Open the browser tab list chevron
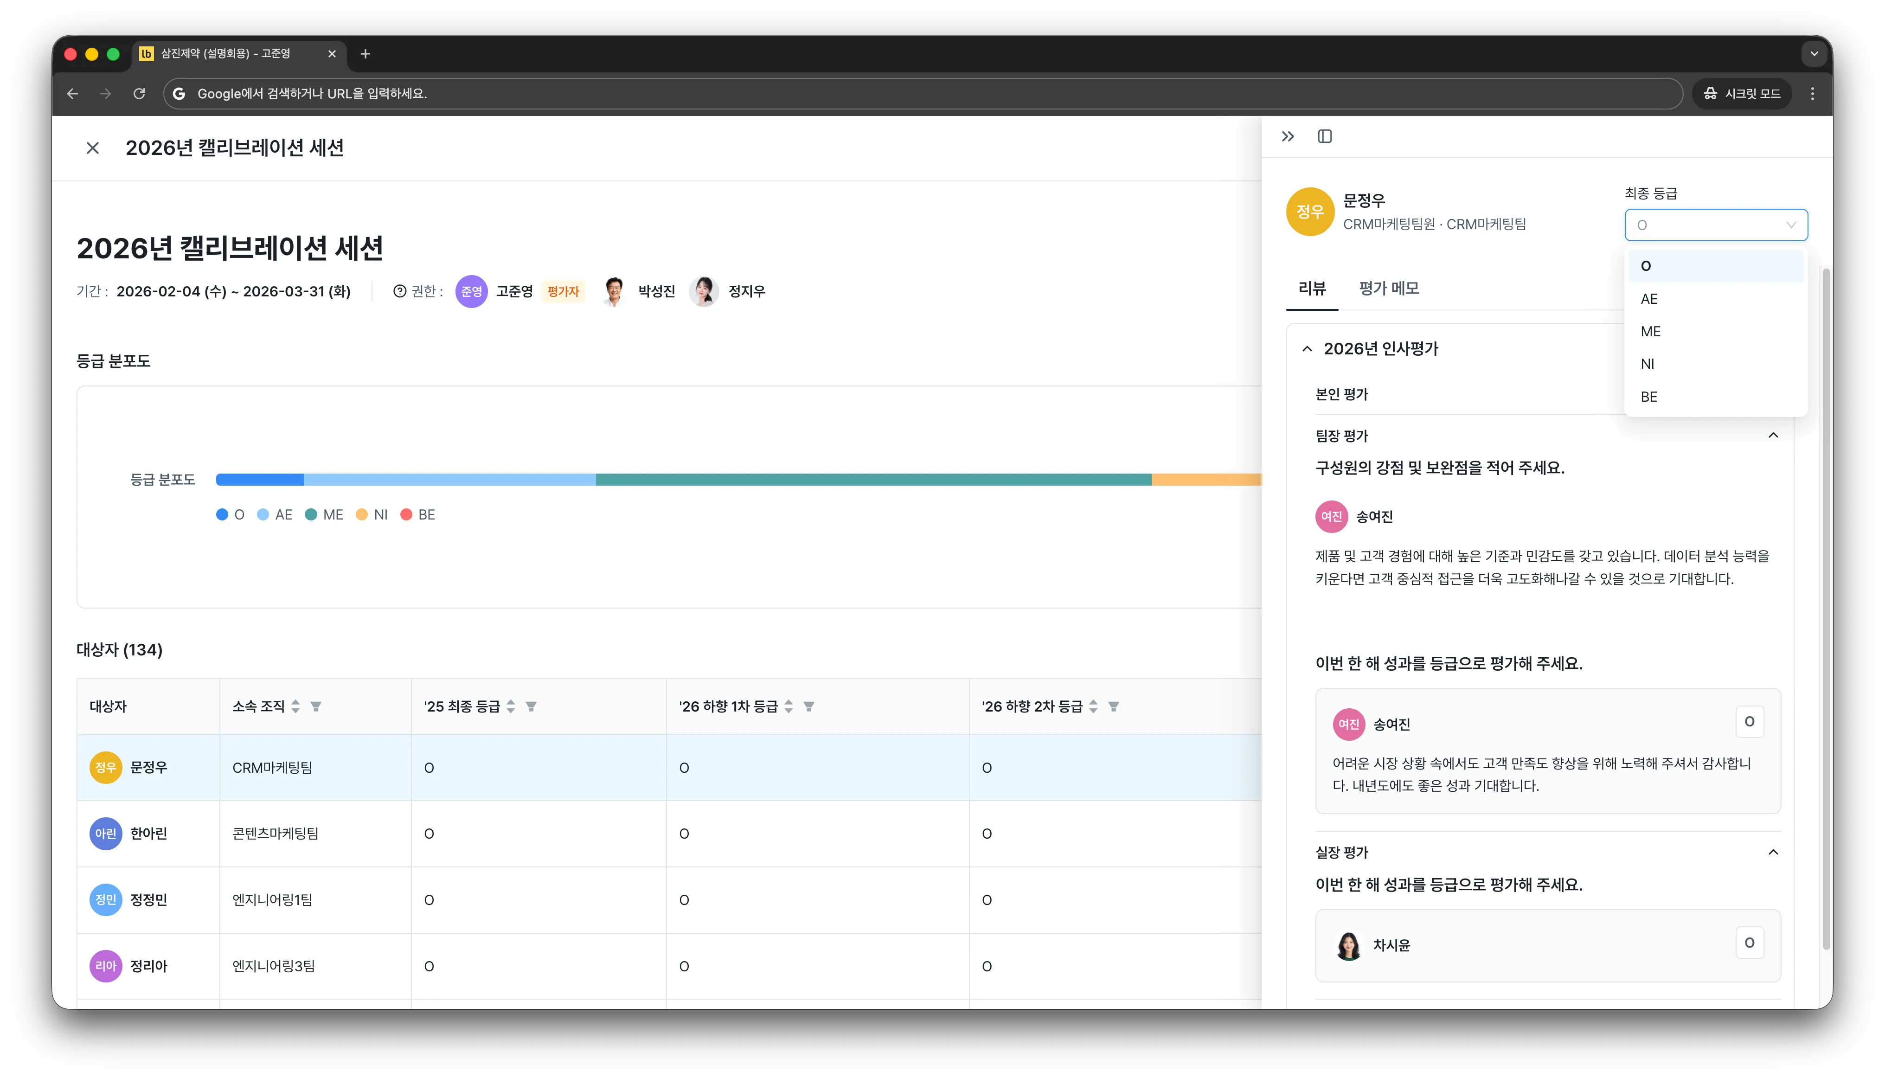The image size is (1885, 1078). pos(1814,53)
